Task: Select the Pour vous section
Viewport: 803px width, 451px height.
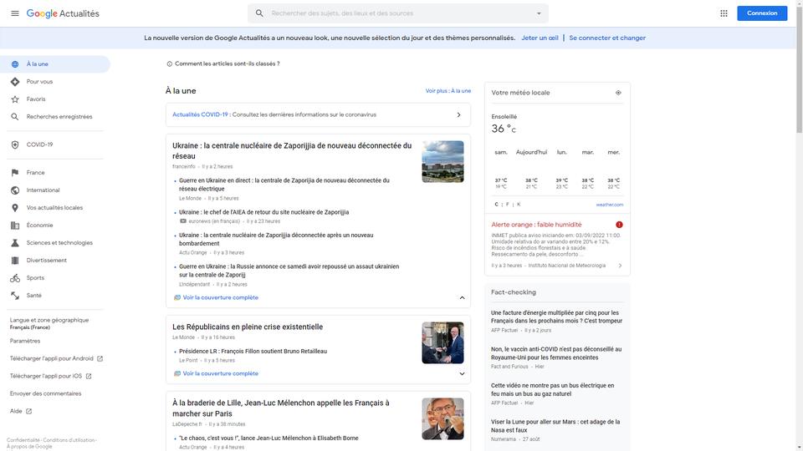Action: [55, 82]
